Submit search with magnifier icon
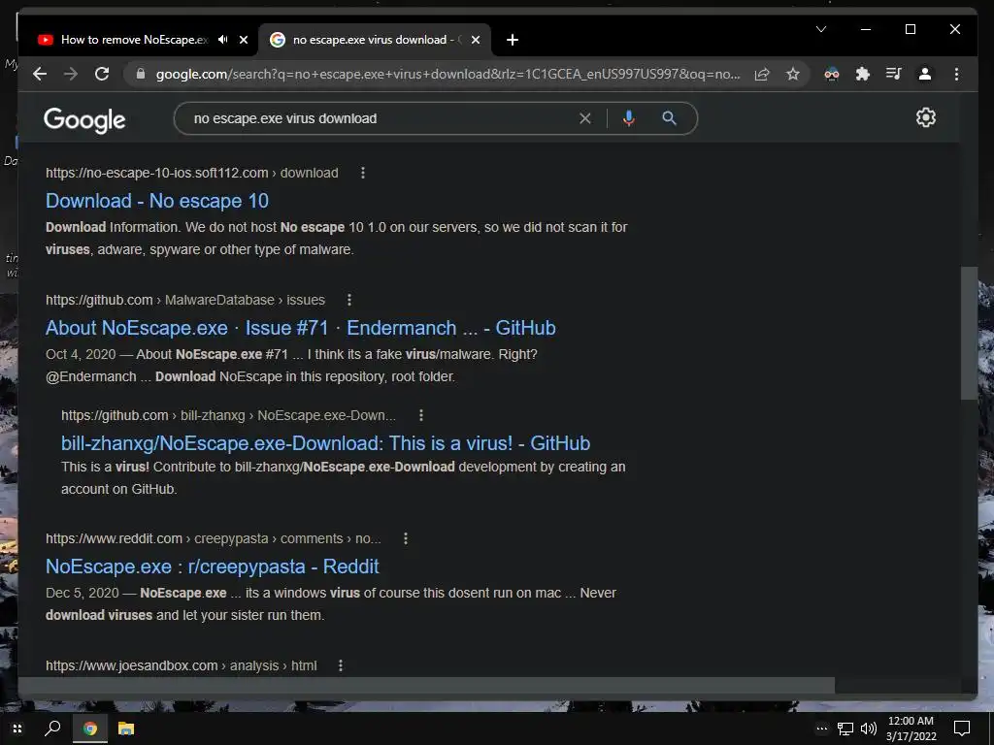Viewport: 994px width, 745px height. pyautogui.click(x=670, y=118)
